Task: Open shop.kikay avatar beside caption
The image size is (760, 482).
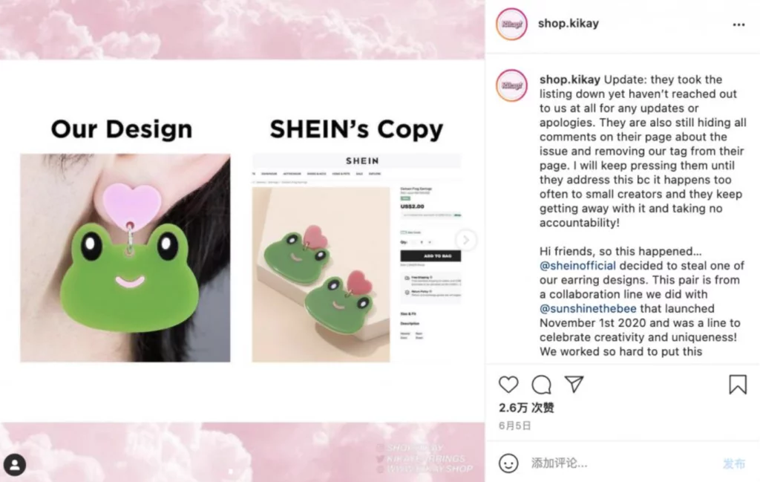Action: 511,85
